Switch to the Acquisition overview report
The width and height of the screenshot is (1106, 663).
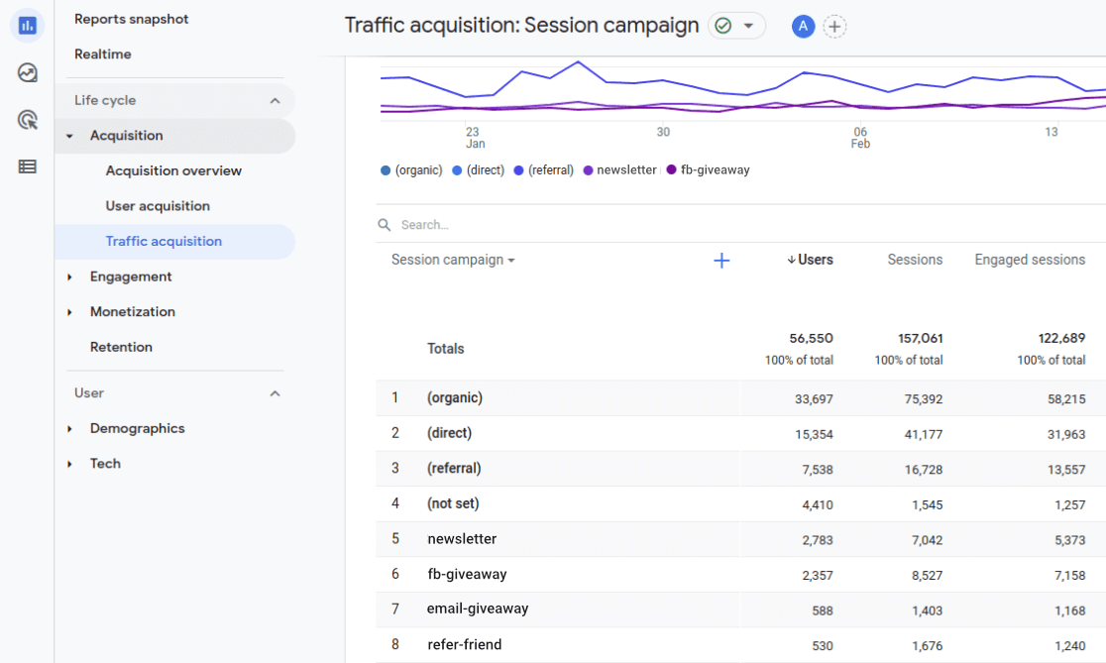(x=172, y=170)
